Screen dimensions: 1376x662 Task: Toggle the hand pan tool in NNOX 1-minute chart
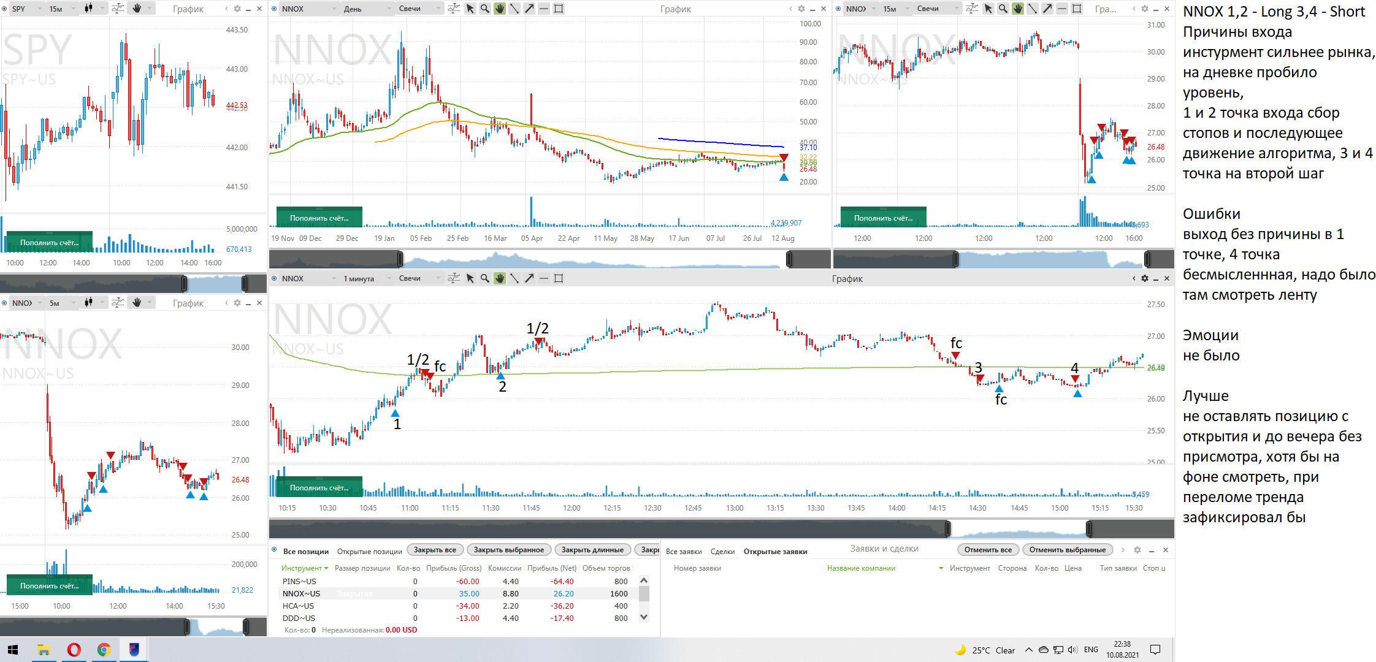click(500, 278)
